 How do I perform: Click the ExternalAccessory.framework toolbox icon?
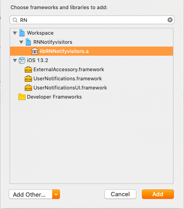(28, 69)
